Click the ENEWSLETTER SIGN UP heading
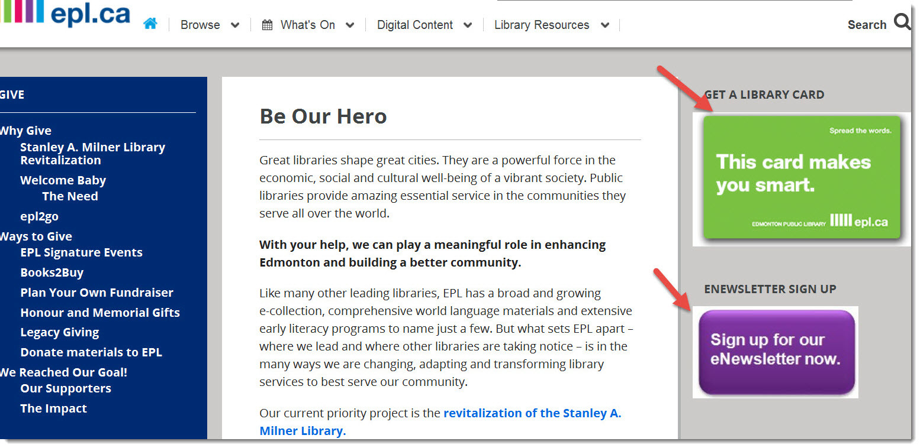This screenshot has width=920, height=448. [770, 289]
